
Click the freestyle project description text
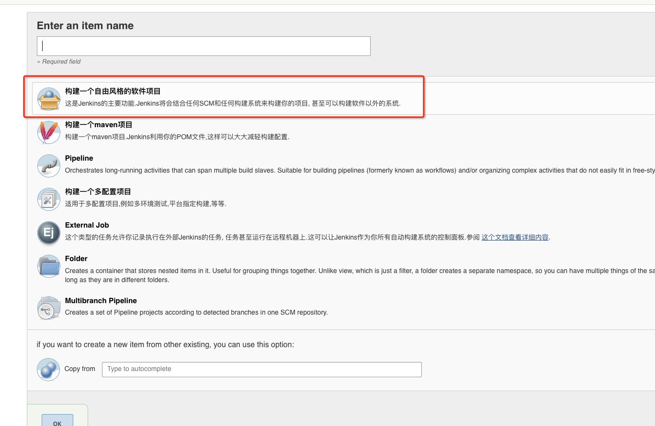(233, 103)
